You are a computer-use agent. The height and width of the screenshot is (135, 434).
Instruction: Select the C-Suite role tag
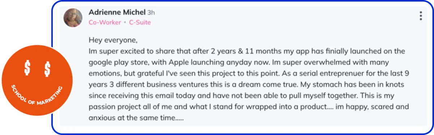(x=140, y=22)
